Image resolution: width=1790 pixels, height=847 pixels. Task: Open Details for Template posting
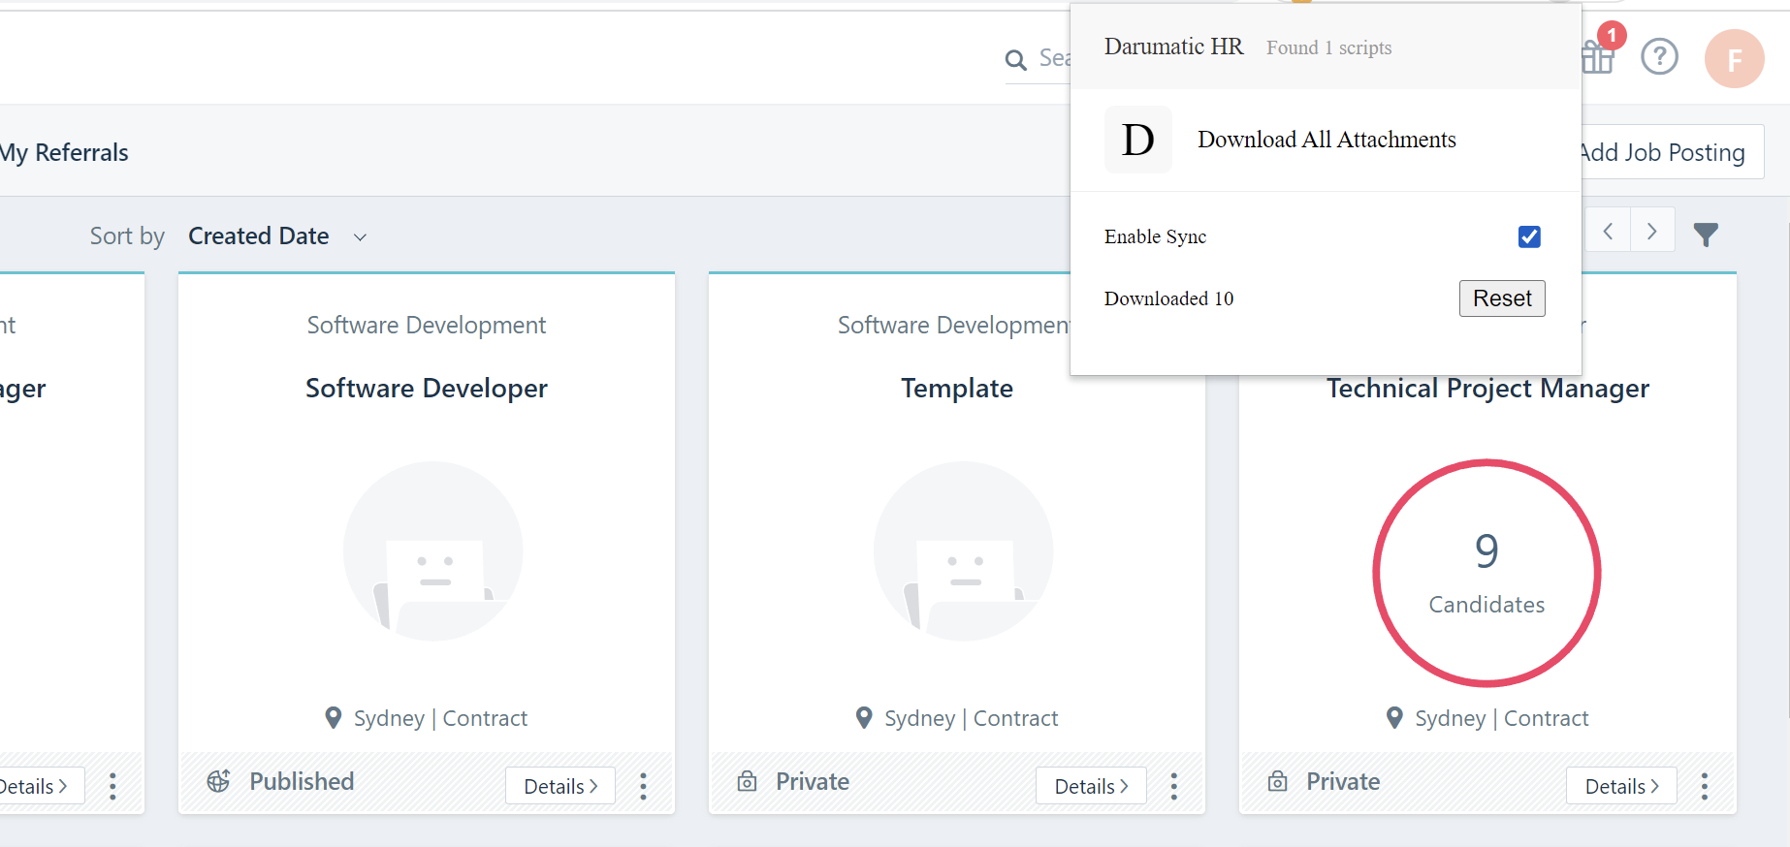(1091, 786)
